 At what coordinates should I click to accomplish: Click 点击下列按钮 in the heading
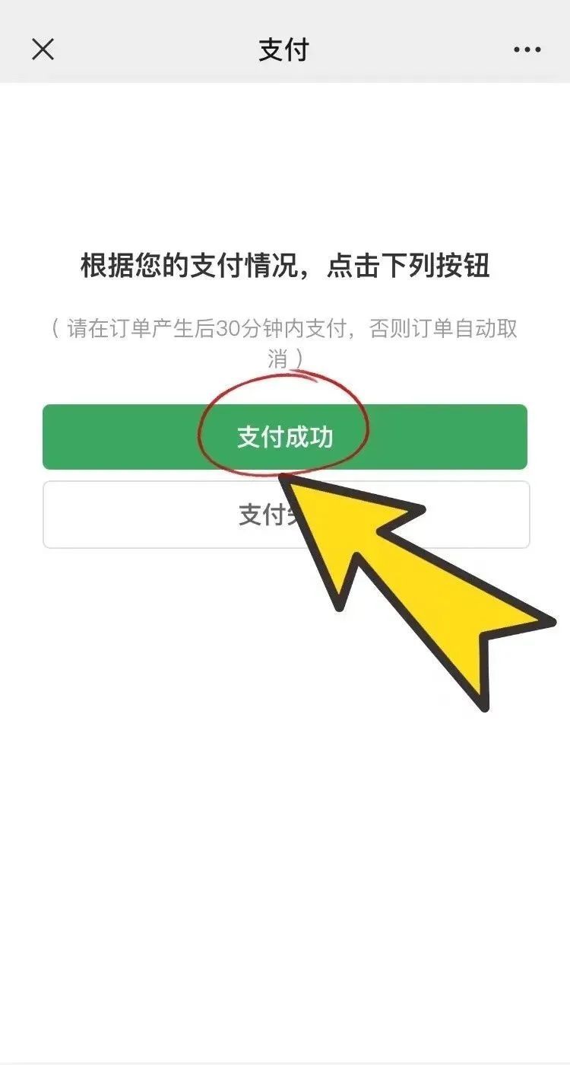(x=410, y=267)
